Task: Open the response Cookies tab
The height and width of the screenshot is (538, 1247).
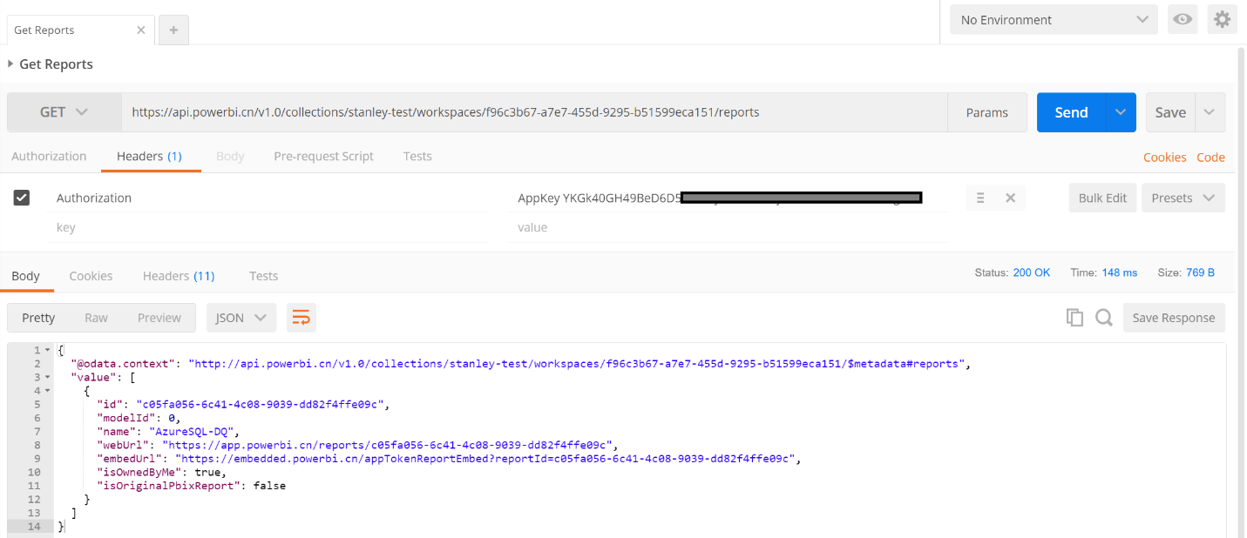Action: click(x=91, y=276)
